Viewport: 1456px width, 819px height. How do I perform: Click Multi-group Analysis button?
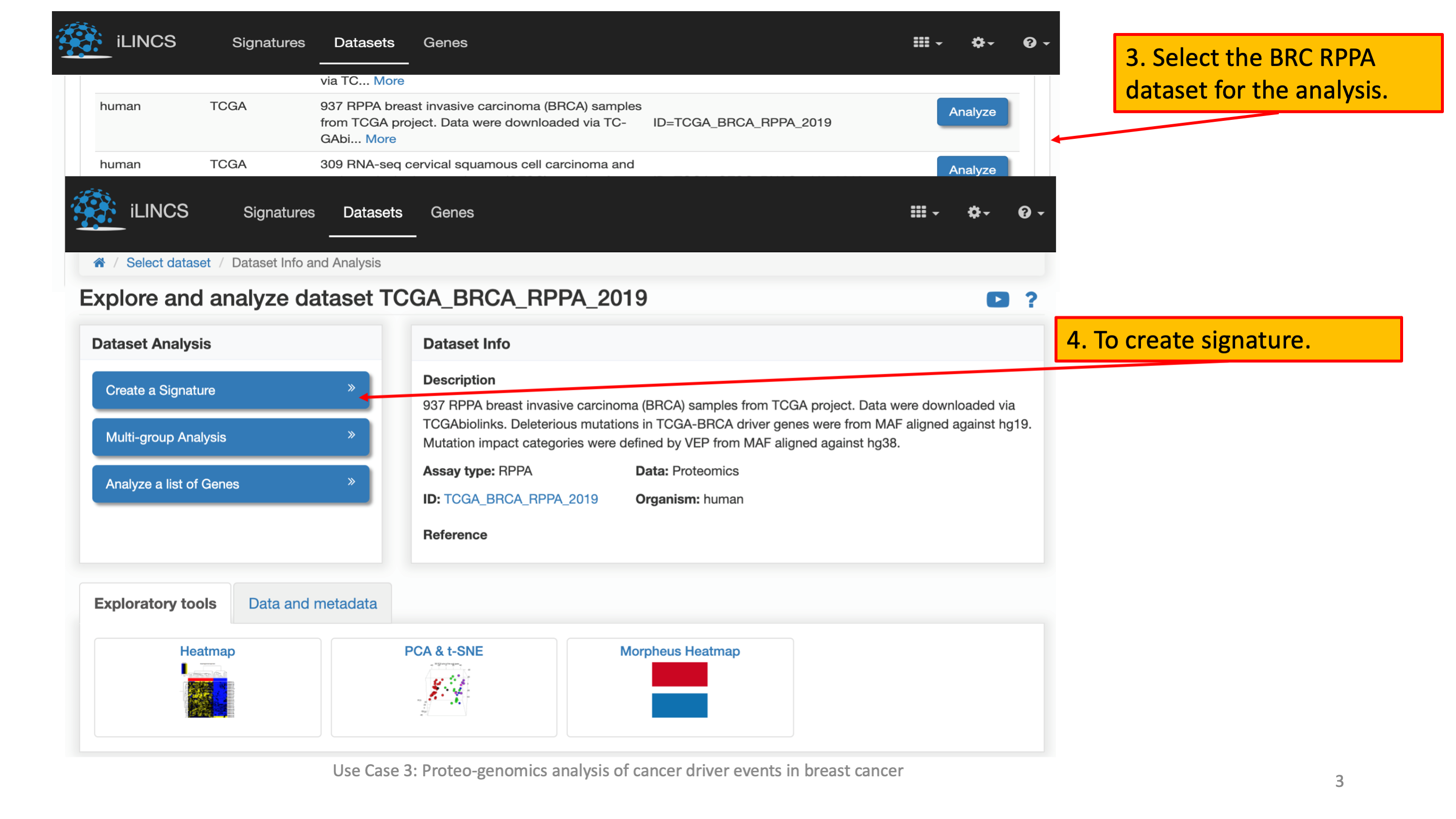pos(230,437)
